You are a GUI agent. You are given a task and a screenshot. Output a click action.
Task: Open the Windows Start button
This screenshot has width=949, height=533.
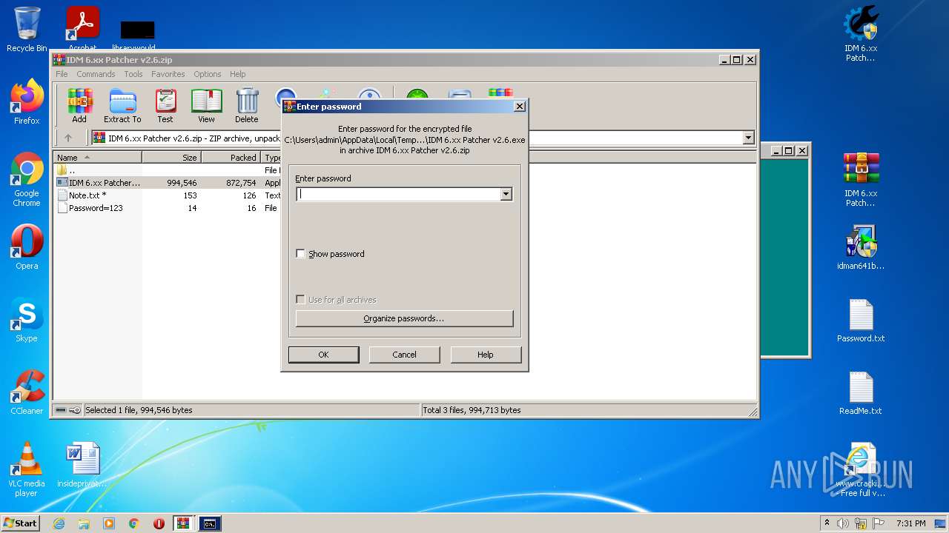pos(21,523)
